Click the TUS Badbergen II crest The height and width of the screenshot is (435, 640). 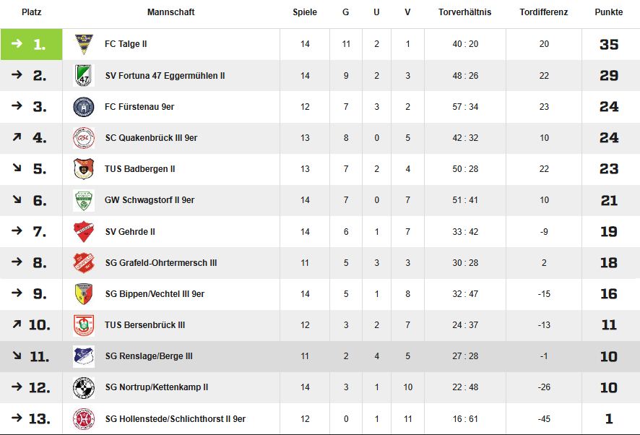pyautogui.click(x=84, y=169)
